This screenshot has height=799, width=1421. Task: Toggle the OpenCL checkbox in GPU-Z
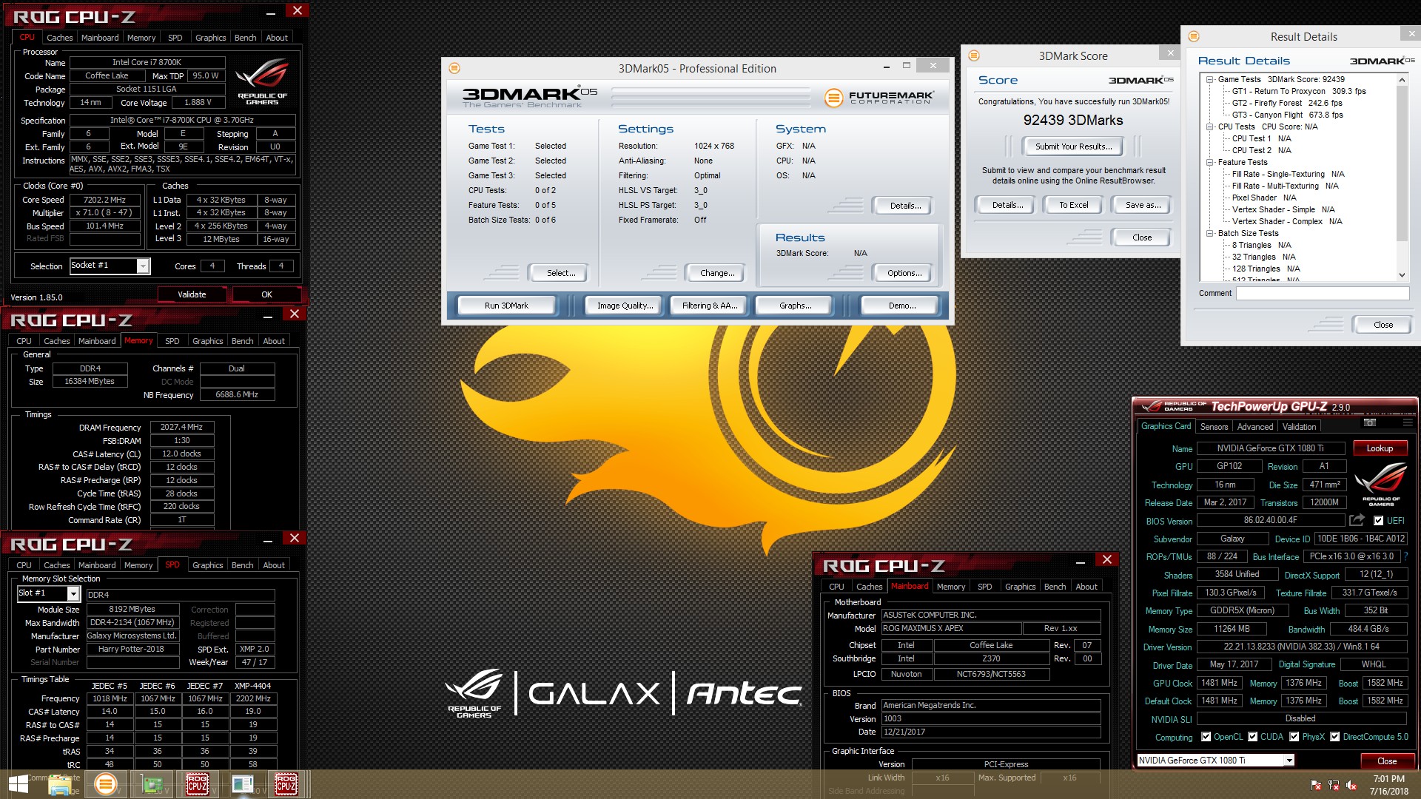(x=1206, y=737)
